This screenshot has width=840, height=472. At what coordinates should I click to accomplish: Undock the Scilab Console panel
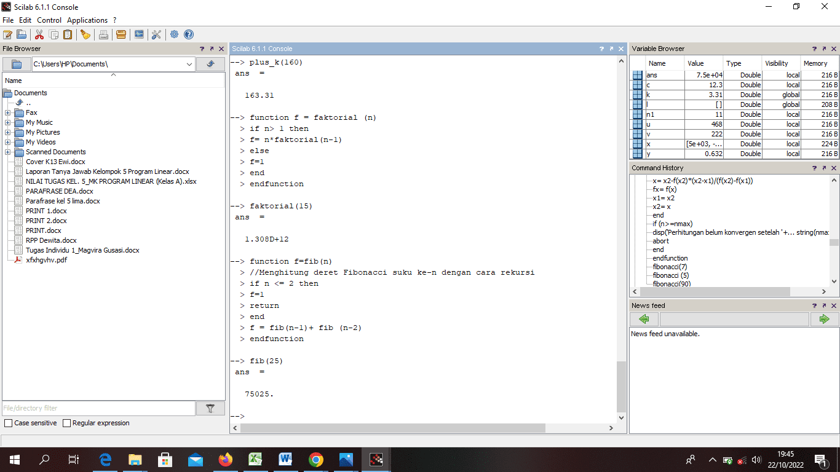(611, 49)
